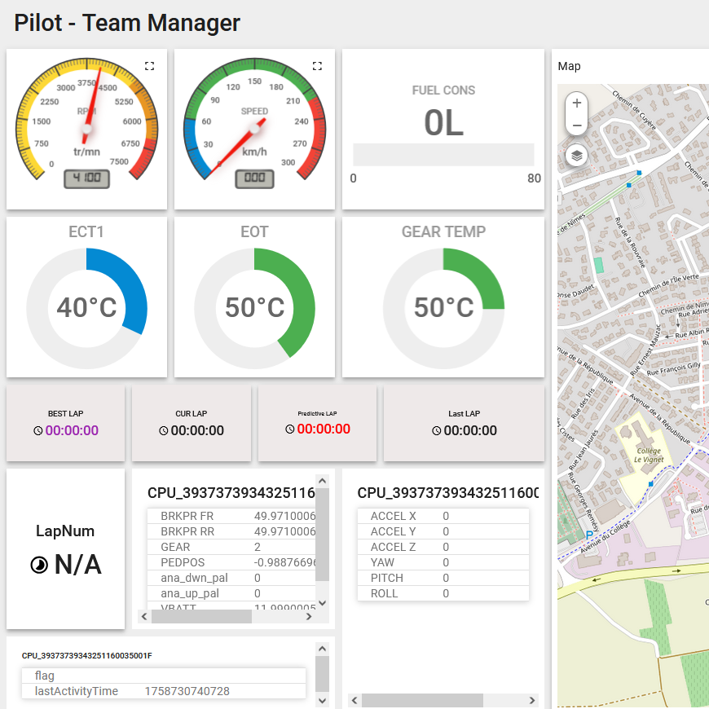Select the GEAR row in CPU table
This screenshot has height=709, width=709.
(231, 547)
